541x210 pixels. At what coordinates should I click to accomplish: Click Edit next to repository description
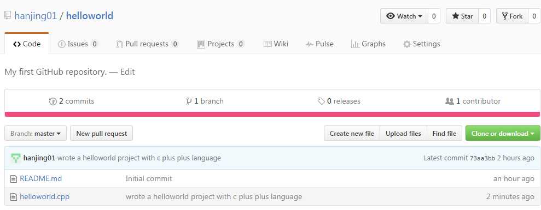(x=127, y=72)
